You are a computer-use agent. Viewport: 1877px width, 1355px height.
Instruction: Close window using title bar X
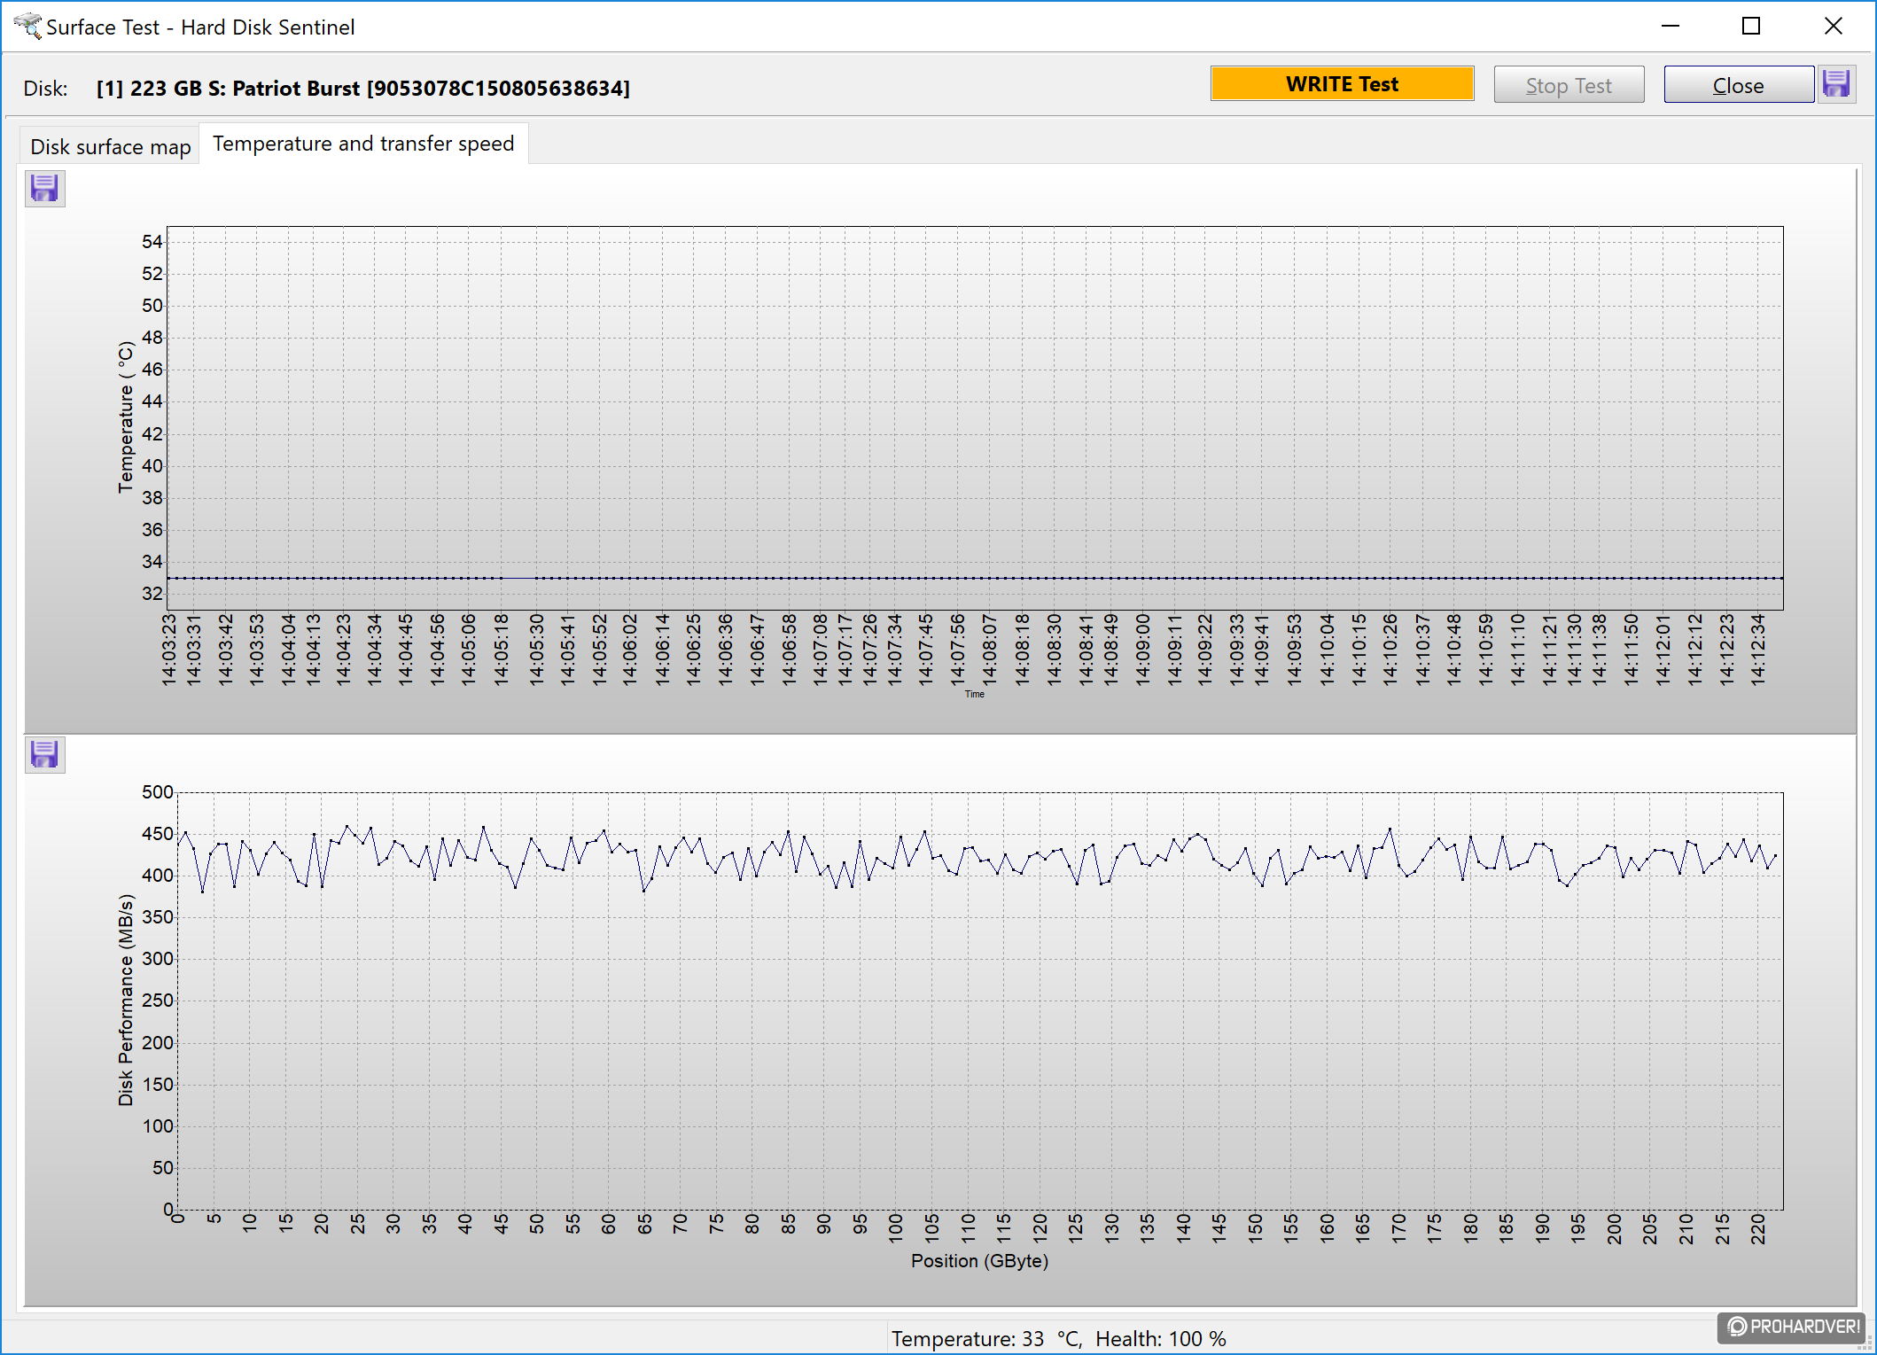(1834, 27)
